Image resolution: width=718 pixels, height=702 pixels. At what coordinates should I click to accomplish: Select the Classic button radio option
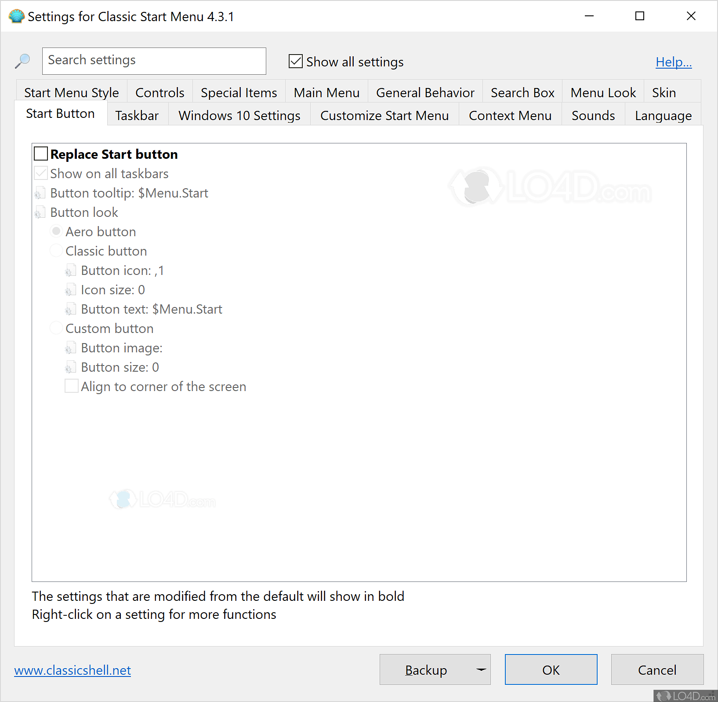56,250
